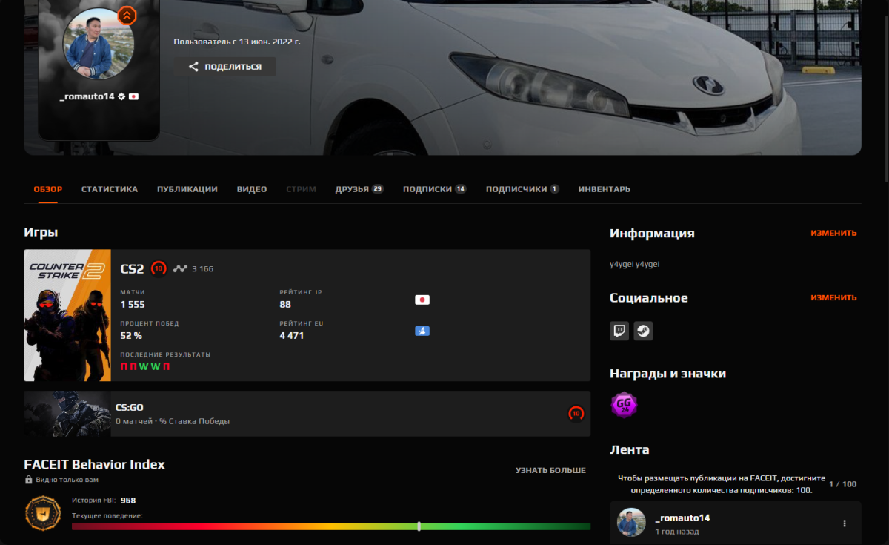The height and width of the screenshot is (545, 889).
Task: Click the Награды и значки heading
Action: pos(668,374)
